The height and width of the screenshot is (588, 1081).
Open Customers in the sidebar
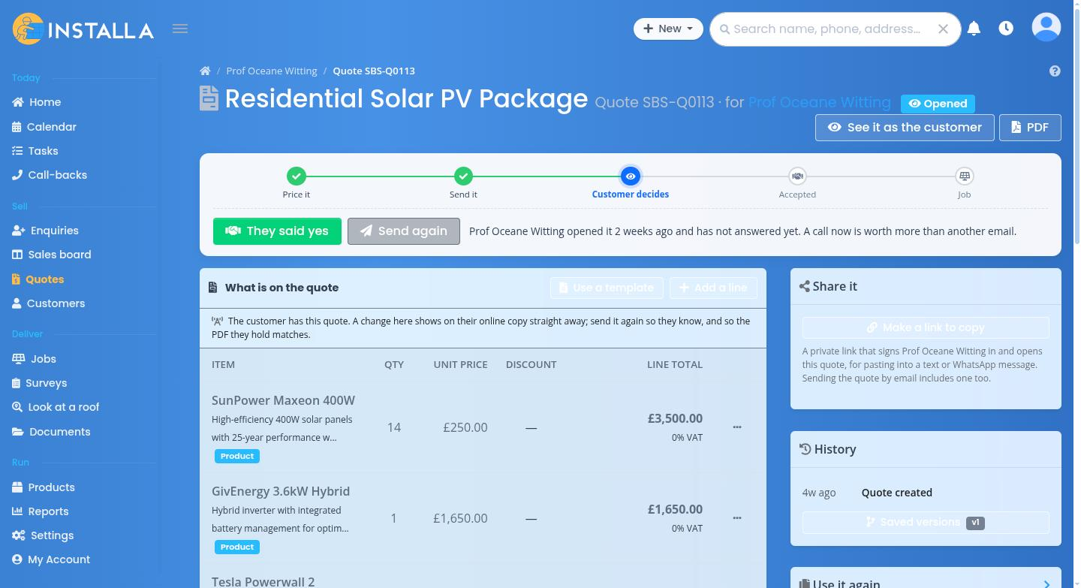(49, 303)
